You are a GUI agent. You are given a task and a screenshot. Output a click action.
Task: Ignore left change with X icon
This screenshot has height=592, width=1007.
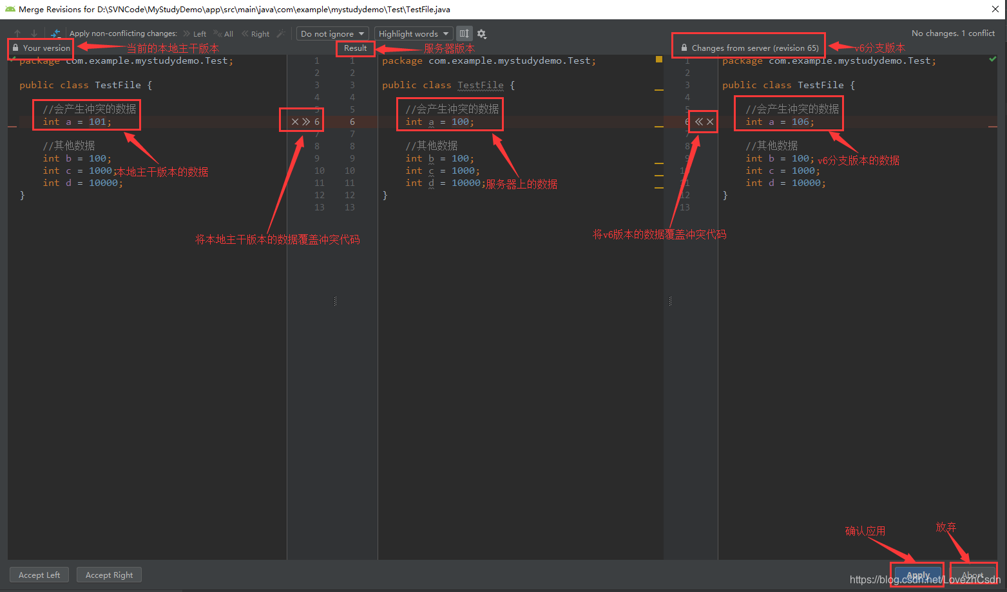coord(295,122)
